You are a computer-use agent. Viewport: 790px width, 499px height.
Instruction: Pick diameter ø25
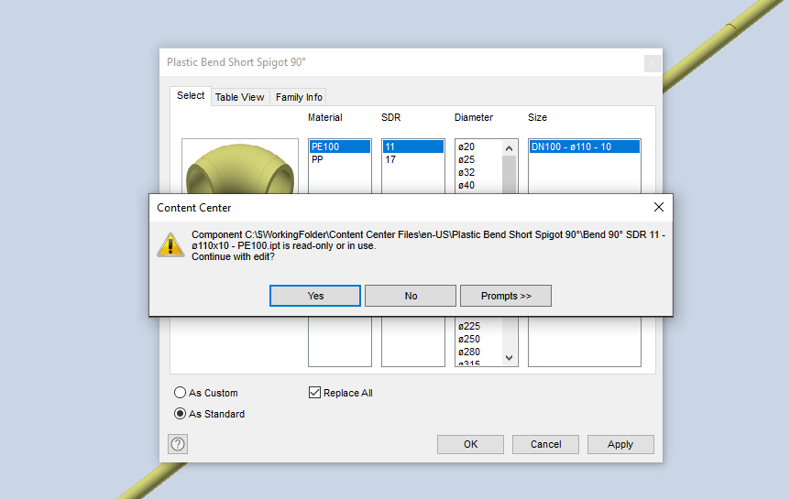pos(478,159)
